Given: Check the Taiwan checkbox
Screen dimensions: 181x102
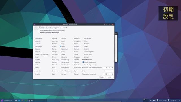Looking at the screenshot, I should pos(83,41).
